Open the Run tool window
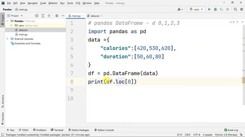The width and height of the screenshot is (245, 137). tap(11, 130)
